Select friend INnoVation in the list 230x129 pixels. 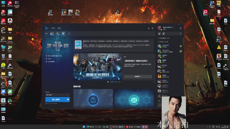pyautogui.click(x=170, y=51)
